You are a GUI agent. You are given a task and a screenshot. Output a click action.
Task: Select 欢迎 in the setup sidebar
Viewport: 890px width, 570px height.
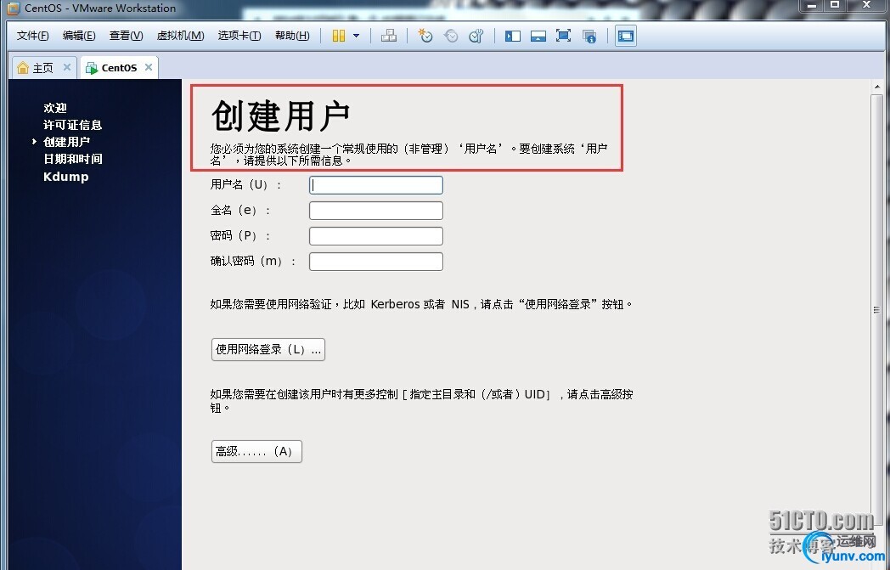pyautogui.click(x=55, y=108)
